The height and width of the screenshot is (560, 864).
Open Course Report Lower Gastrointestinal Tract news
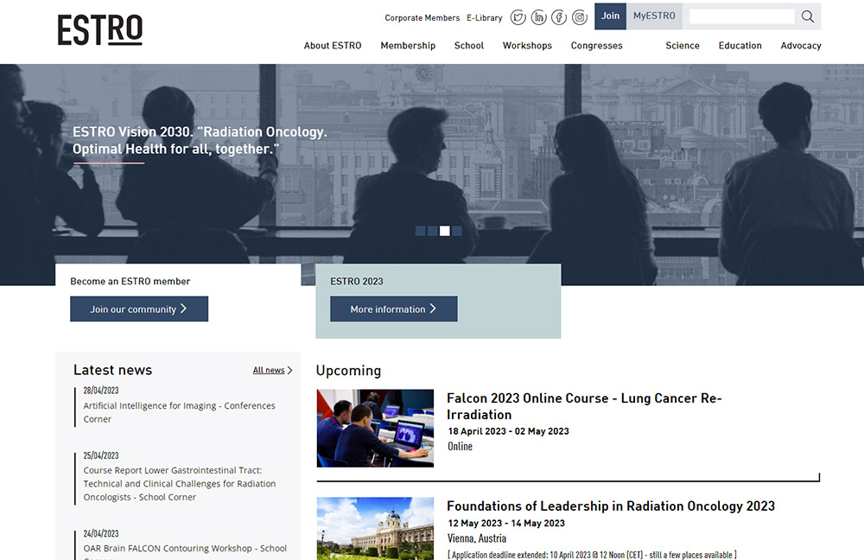[x=180, y=483]
